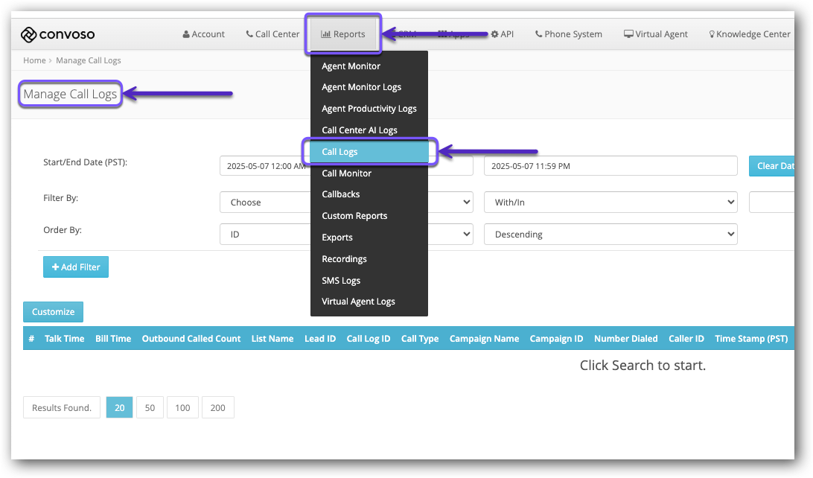This screenshot has height=478, width=813.
Task: Open the Reports menu
Action: (x=342, y=34)
